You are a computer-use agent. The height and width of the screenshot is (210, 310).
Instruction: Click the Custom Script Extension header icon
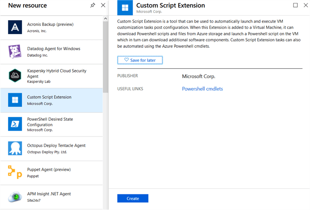pos(125,8)
